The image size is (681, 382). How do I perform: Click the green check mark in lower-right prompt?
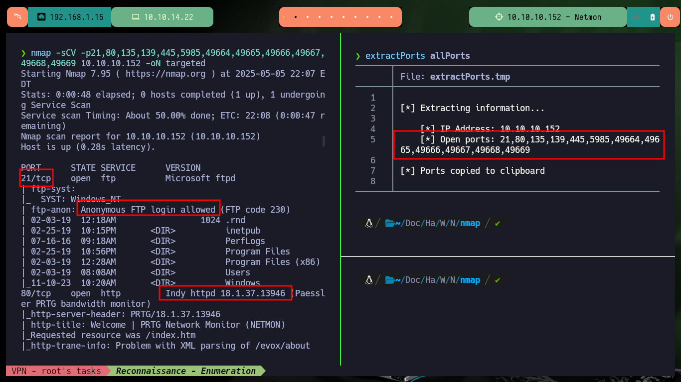coord(497,280)
